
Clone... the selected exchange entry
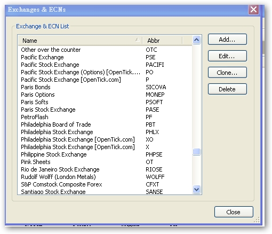(227, 73)
